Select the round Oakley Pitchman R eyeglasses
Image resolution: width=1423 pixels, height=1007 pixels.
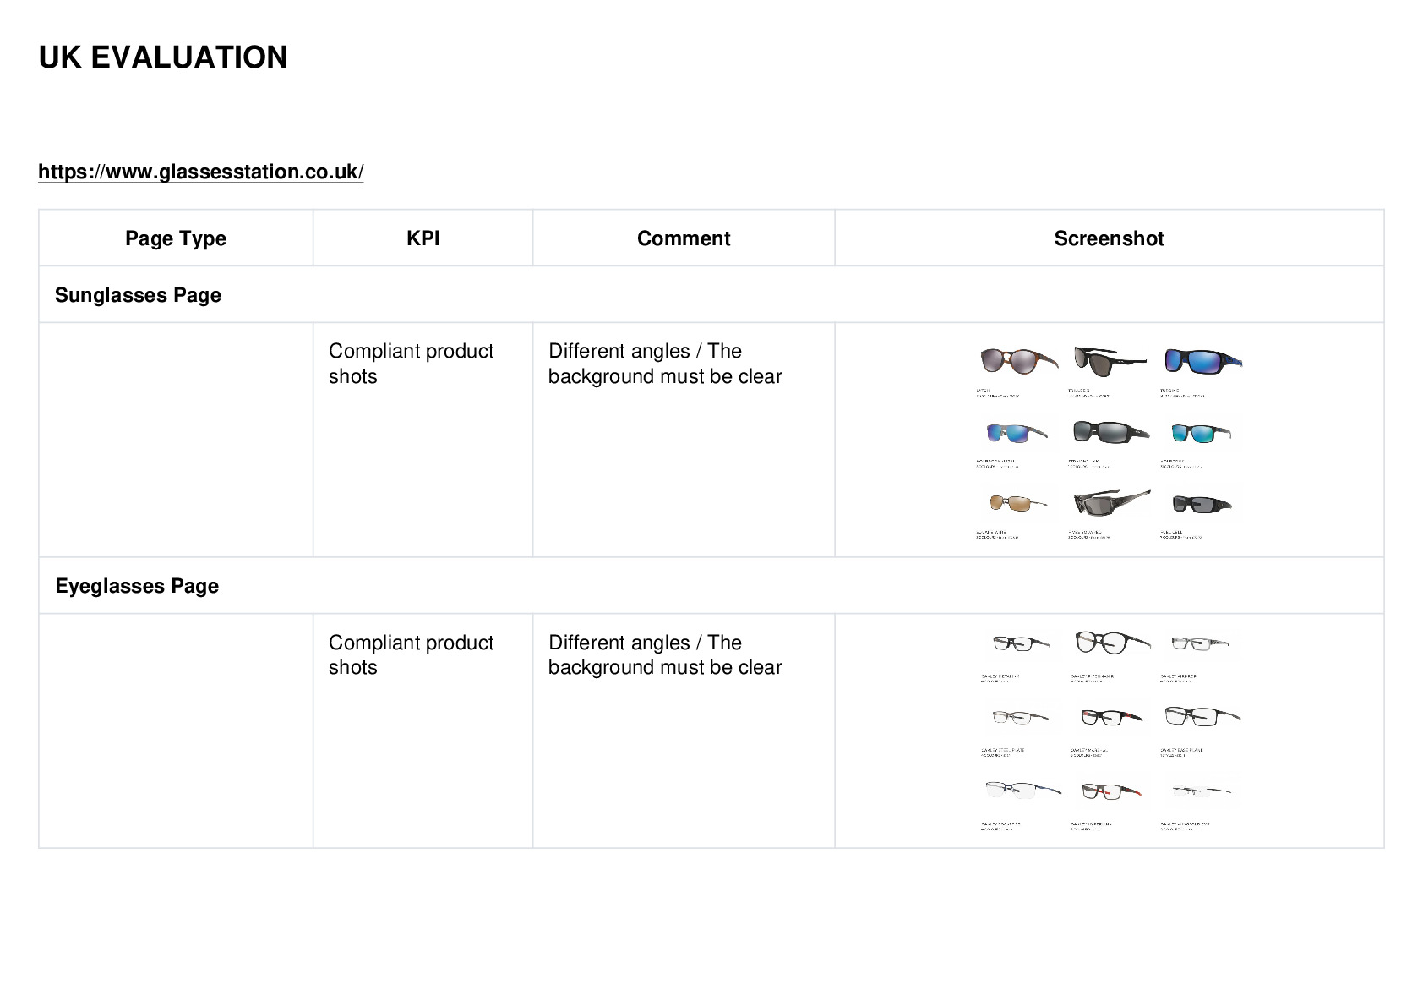pos(1111,643)
